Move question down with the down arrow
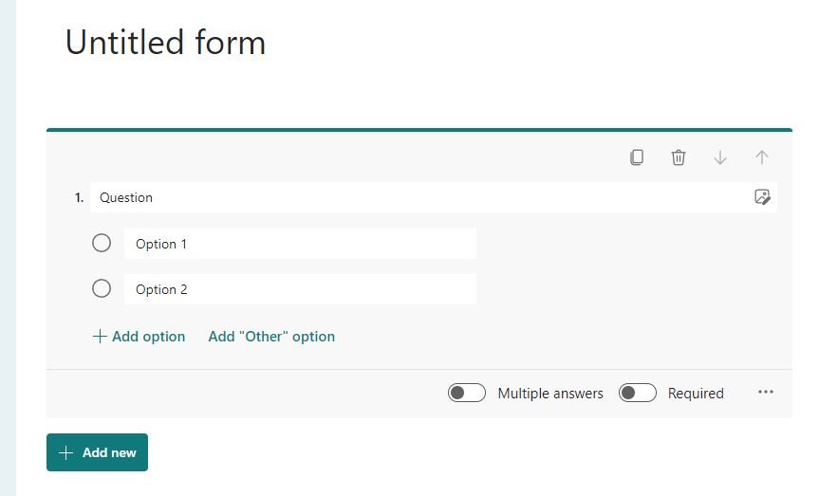This screenshot has width=819, height=496. click(x=720, y=157)
